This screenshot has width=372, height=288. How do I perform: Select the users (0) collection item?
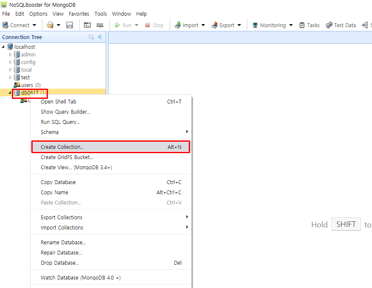click(x=27, y=85)
